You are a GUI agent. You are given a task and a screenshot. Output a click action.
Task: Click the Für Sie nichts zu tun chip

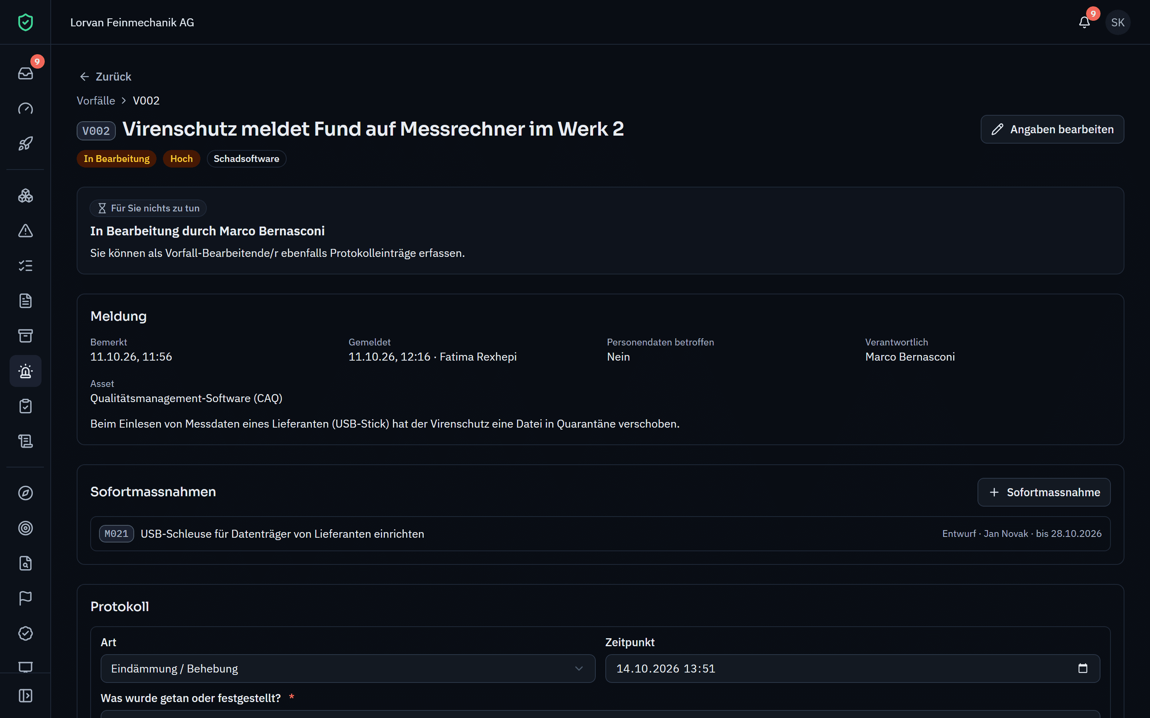click(148, 208)
